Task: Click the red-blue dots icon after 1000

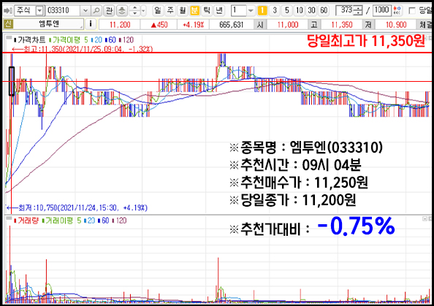Action: [x=397, y=11]
